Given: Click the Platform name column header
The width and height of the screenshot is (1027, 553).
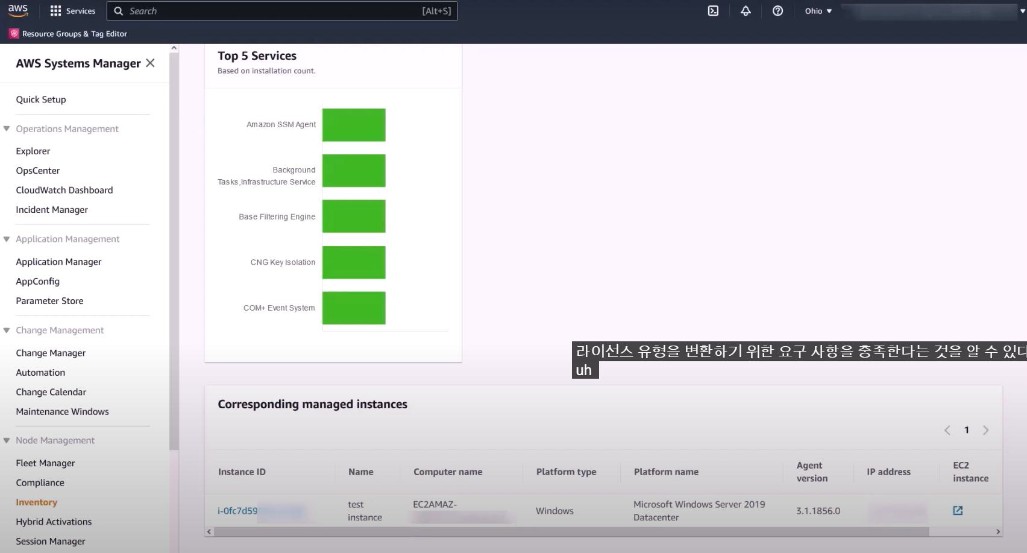Looking at the screenshot, I should (x=666, y=472).
